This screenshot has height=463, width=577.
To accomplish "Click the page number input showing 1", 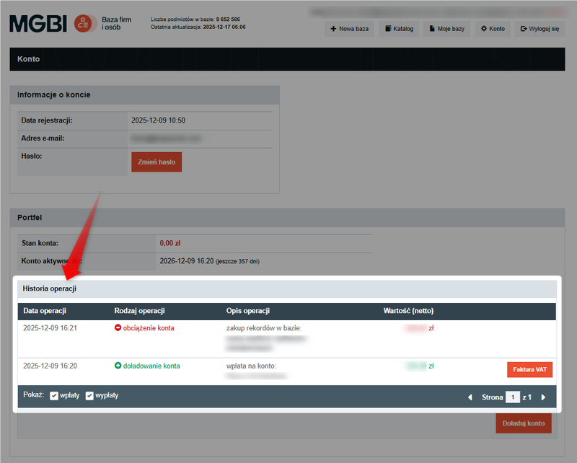I will click(513, 397).
